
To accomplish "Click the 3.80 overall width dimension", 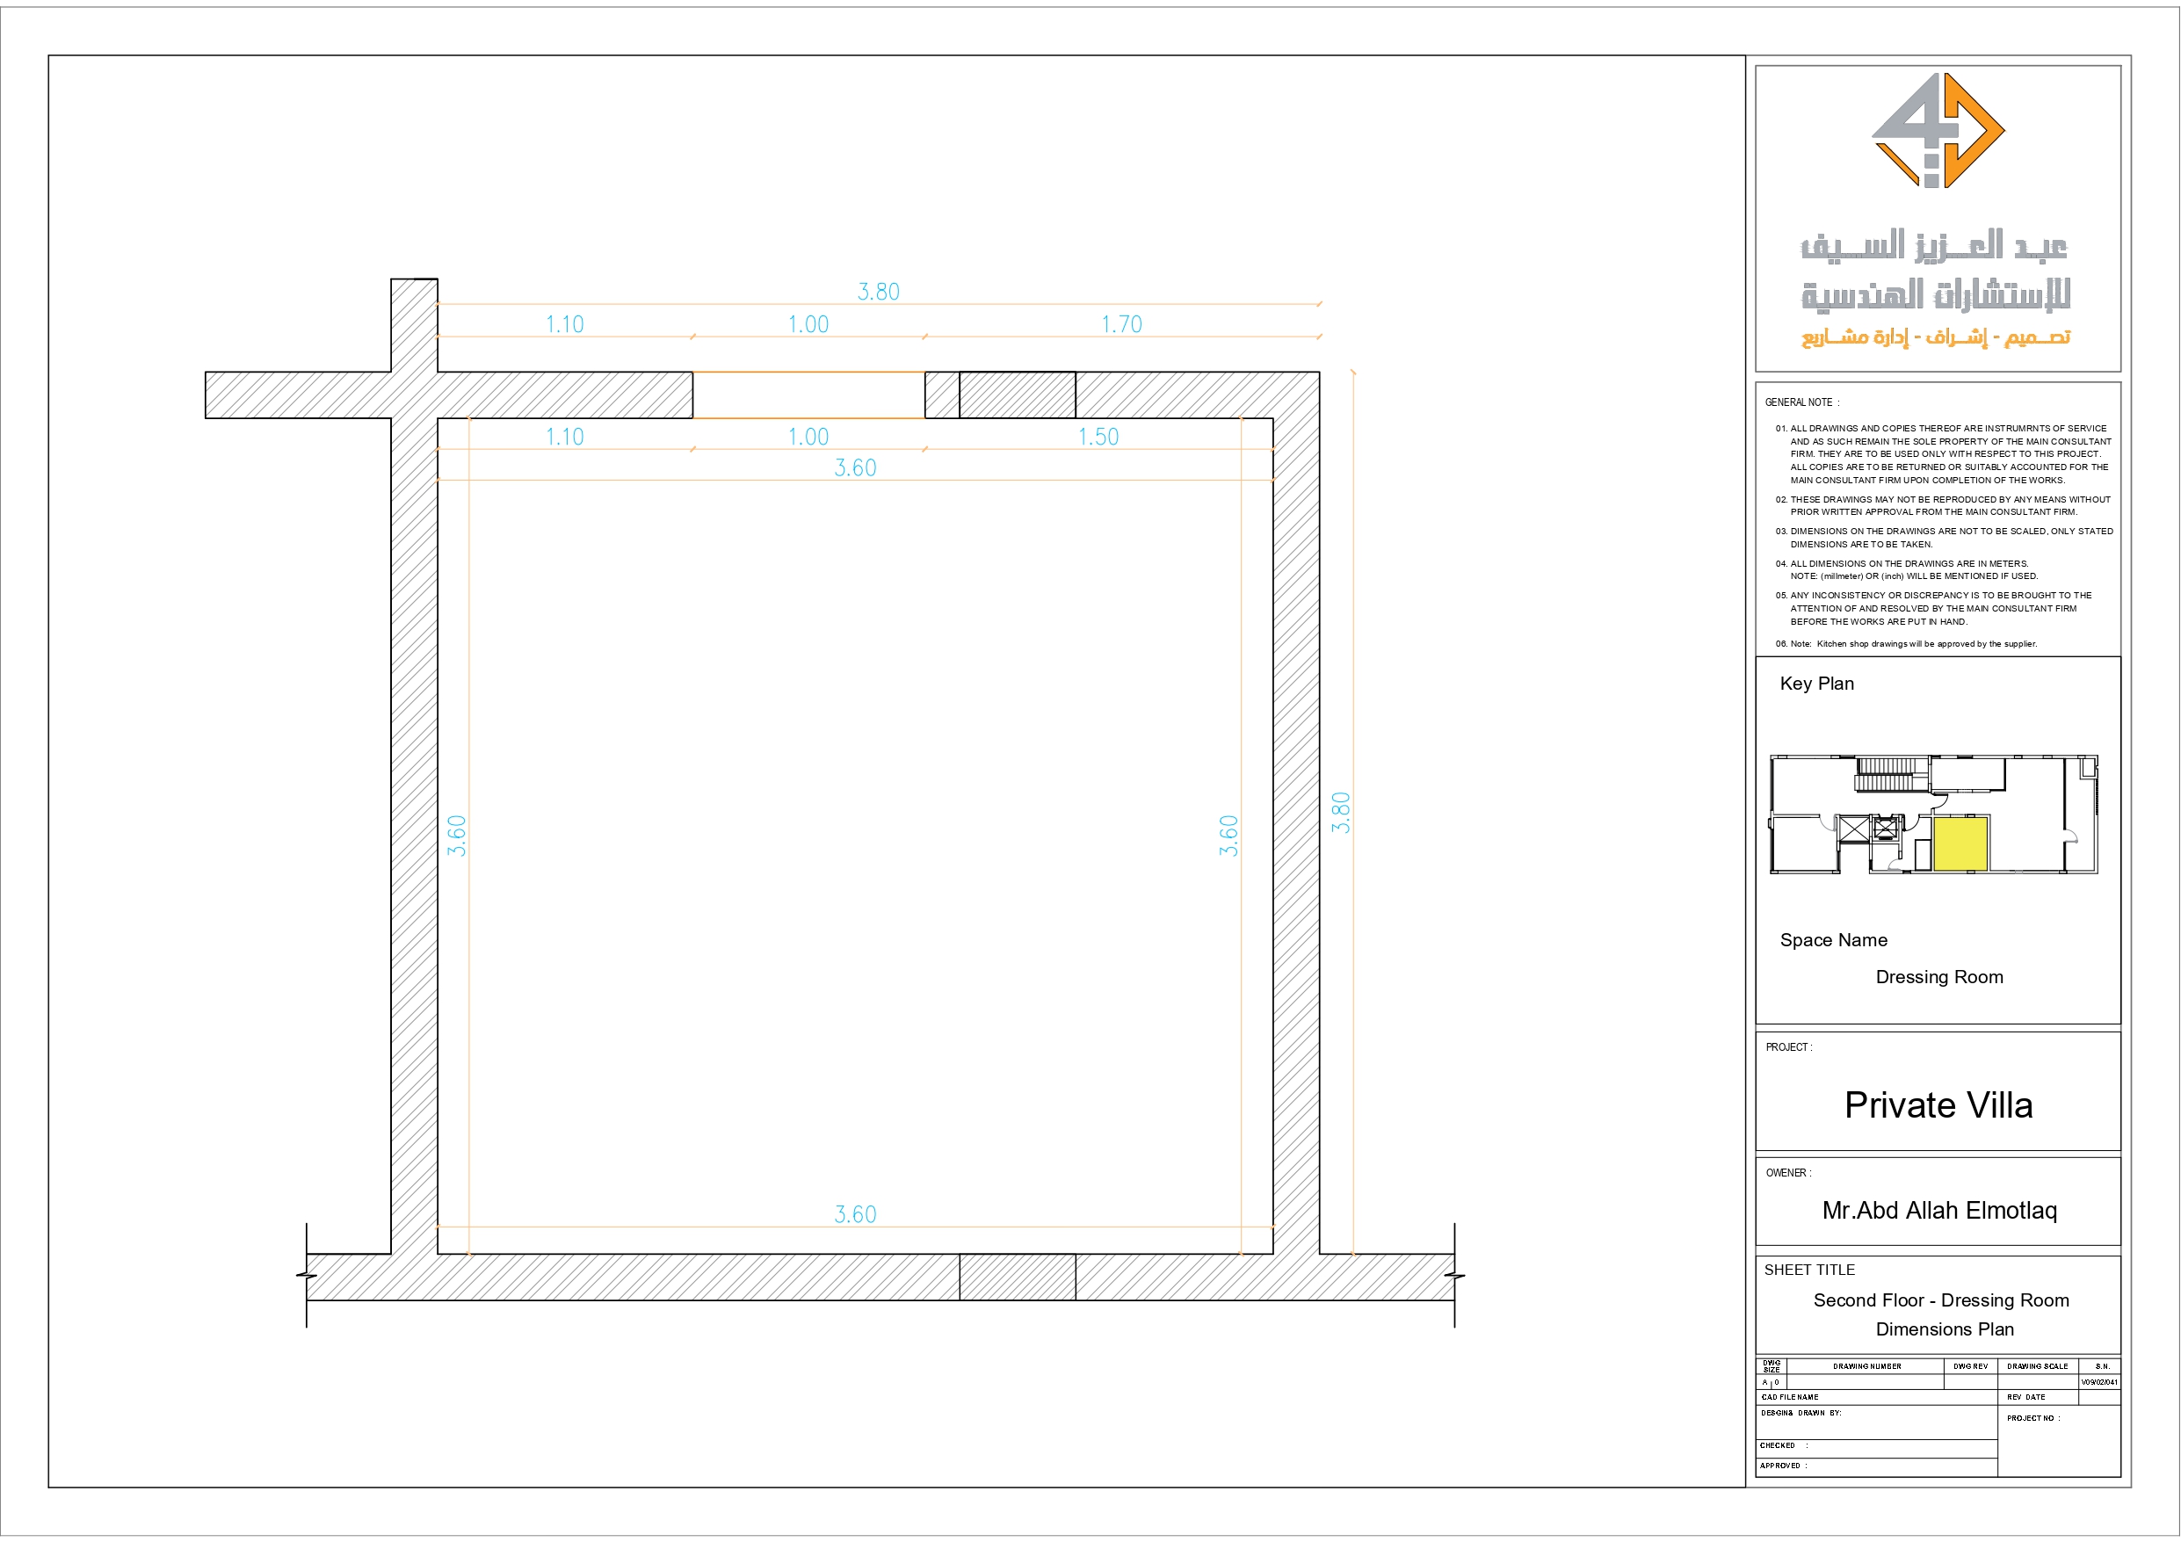I will (x=879, y=293).
